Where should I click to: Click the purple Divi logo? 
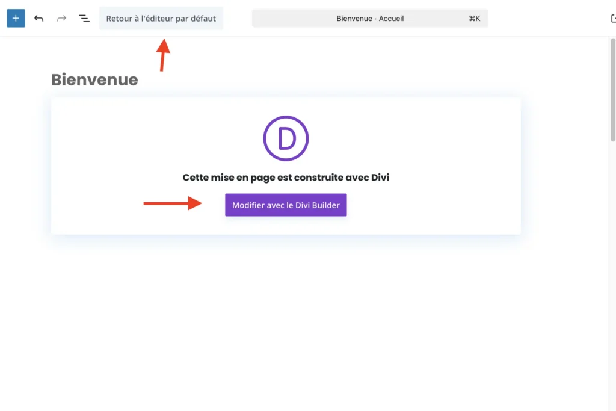pos(286,138)
